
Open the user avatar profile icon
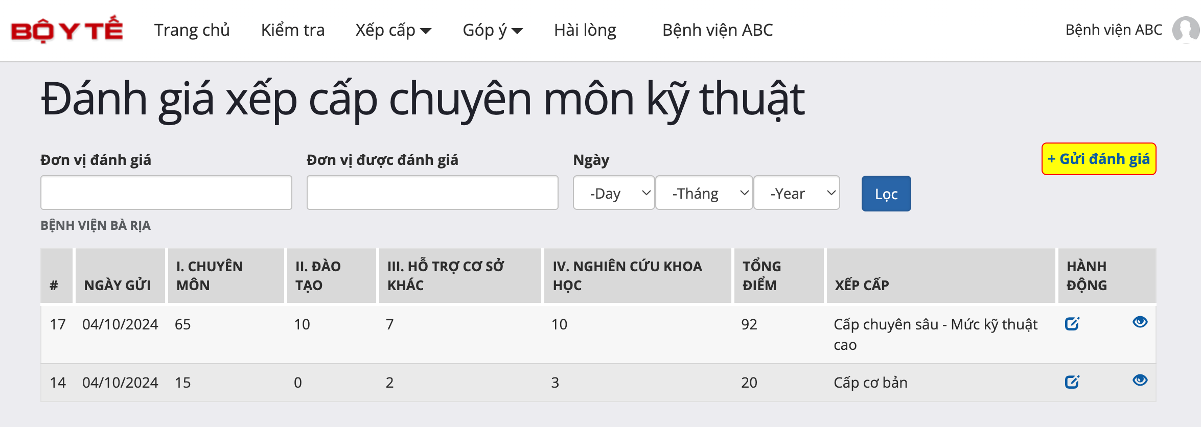1186,30
